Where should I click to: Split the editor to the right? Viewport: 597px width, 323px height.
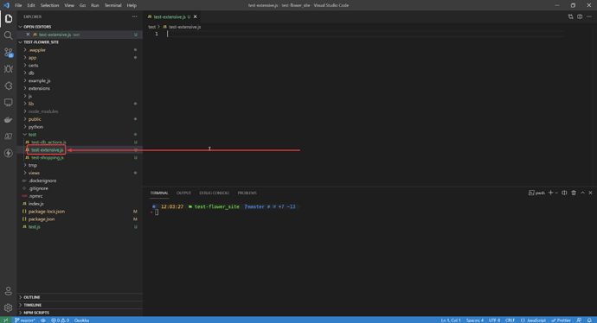click(580, 16)
